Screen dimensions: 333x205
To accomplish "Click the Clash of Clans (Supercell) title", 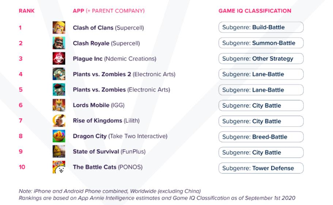I will [108, 28].
